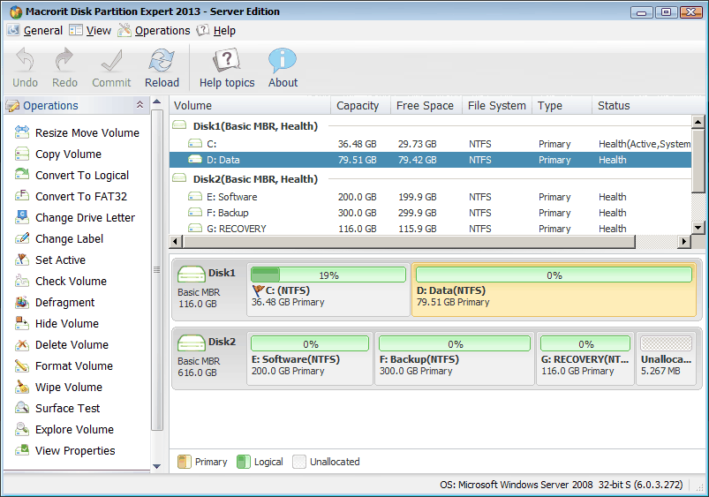Sort by Free Space column header
Image resolution: width=709 pixels, height=497 pixels.
[426, 105]
